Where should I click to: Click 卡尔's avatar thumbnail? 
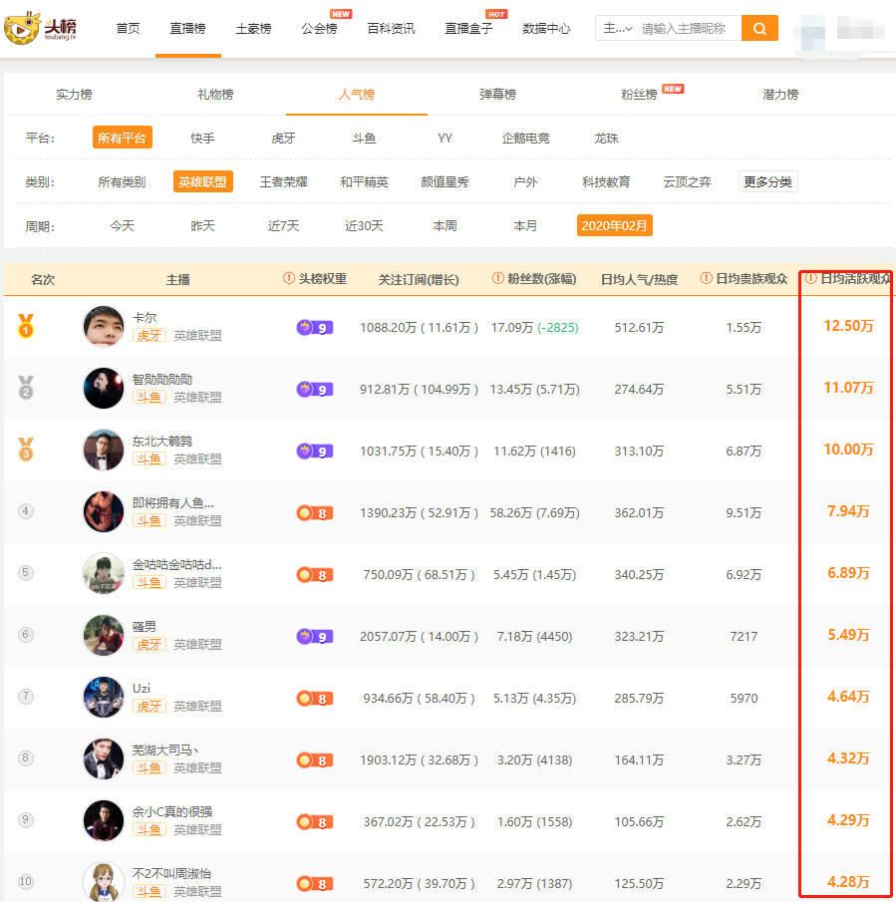[103, 326]
